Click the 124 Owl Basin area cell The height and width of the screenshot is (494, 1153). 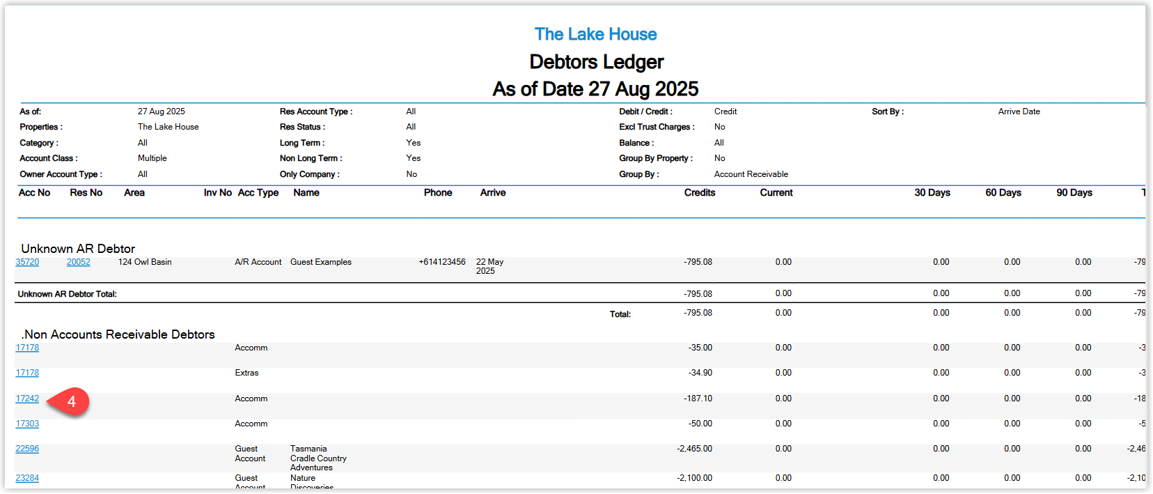145,262
